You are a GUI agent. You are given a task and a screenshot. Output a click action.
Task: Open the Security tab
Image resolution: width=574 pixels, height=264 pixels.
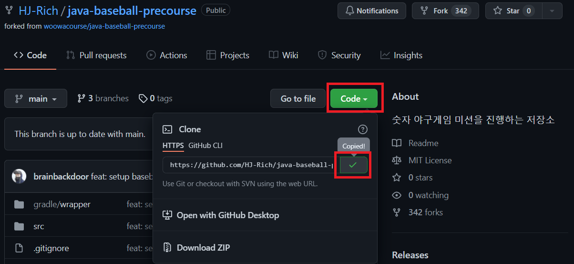point(339,55)
